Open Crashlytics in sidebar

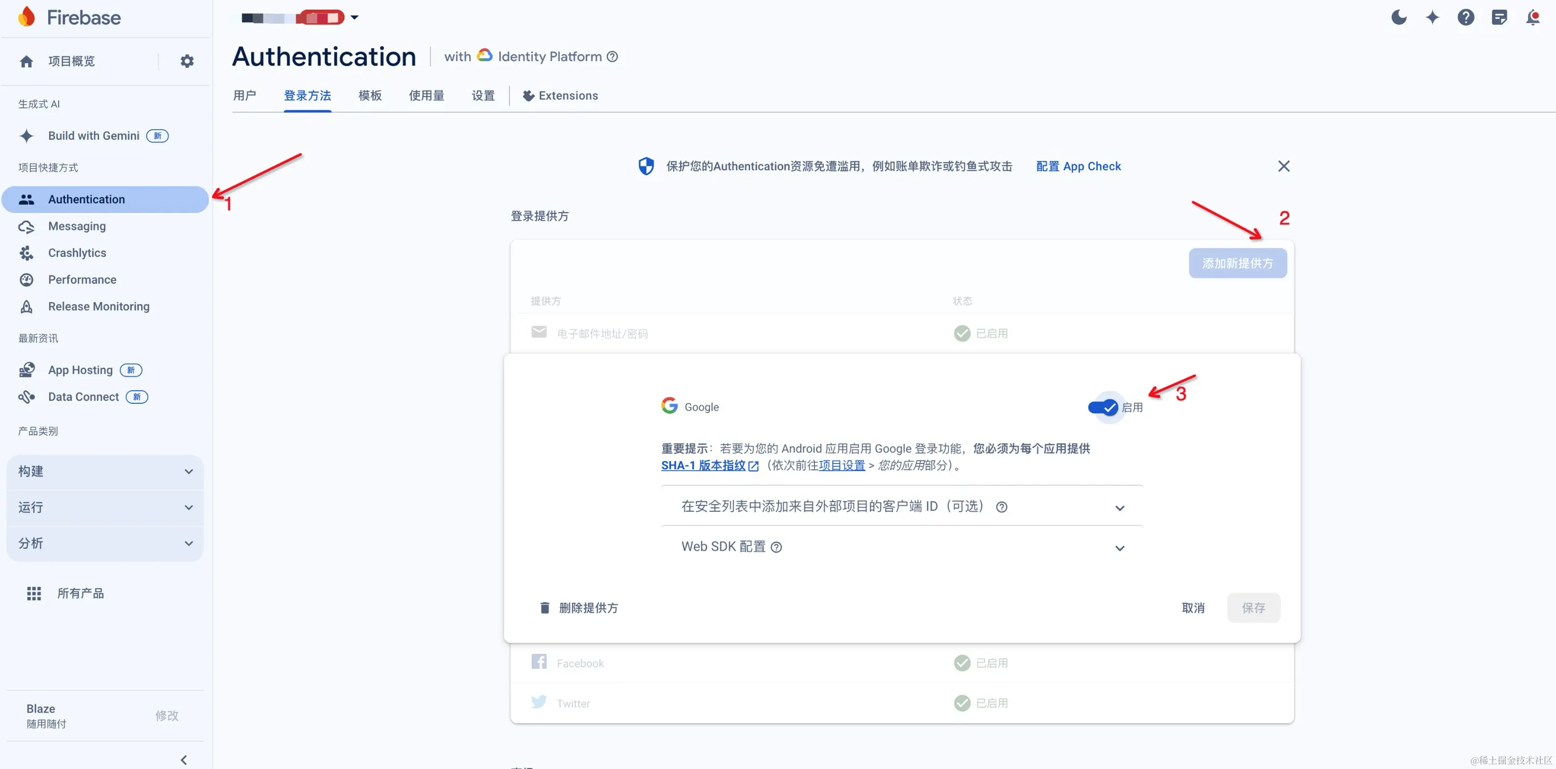click(x=77, y=253)
